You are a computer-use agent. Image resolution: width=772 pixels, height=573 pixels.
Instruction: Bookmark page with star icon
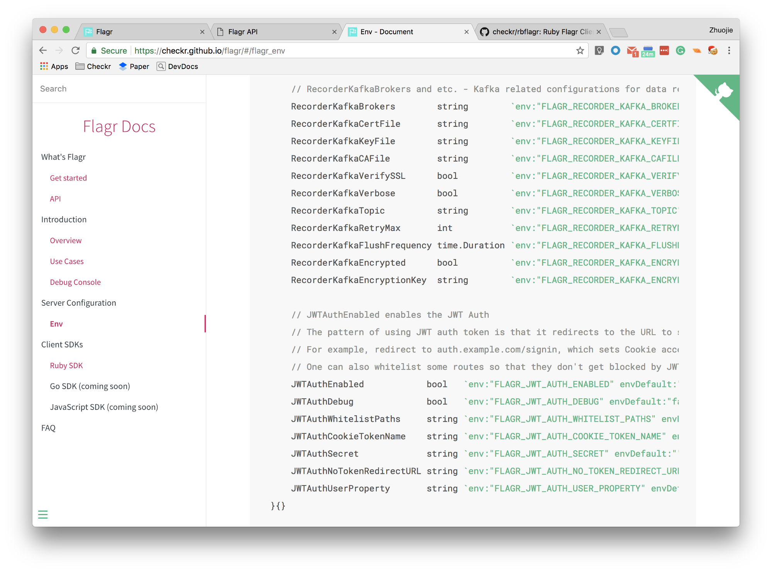[x=580, y=51]
